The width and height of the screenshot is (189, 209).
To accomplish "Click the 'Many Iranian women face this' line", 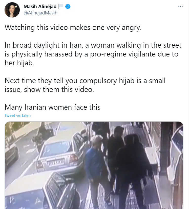I will point(52,107).
